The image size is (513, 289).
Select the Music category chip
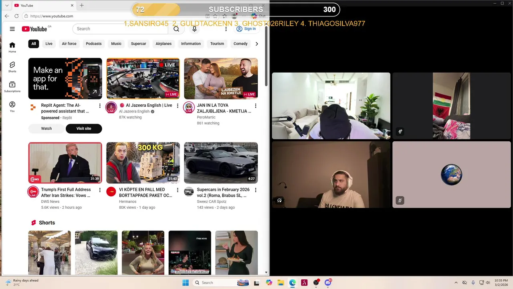click(x=116, y=44)
